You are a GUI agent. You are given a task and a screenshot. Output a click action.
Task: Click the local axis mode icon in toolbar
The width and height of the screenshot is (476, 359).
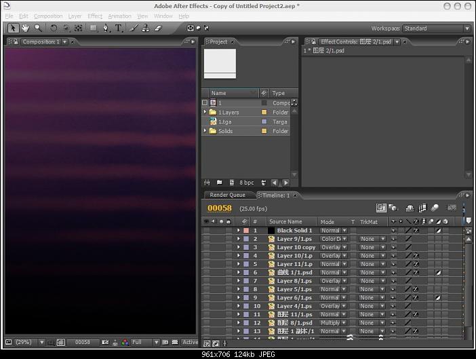(x=191, y=28)
